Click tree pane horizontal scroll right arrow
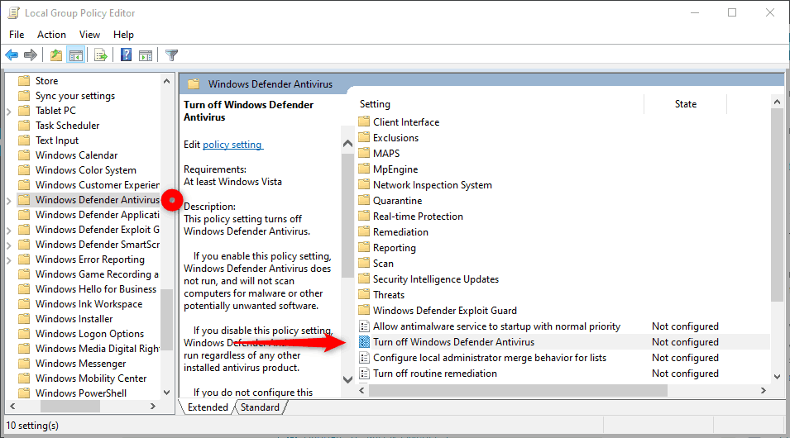 (x=153, y=406)
